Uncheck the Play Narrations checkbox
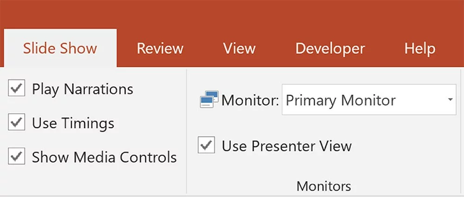 17,89
